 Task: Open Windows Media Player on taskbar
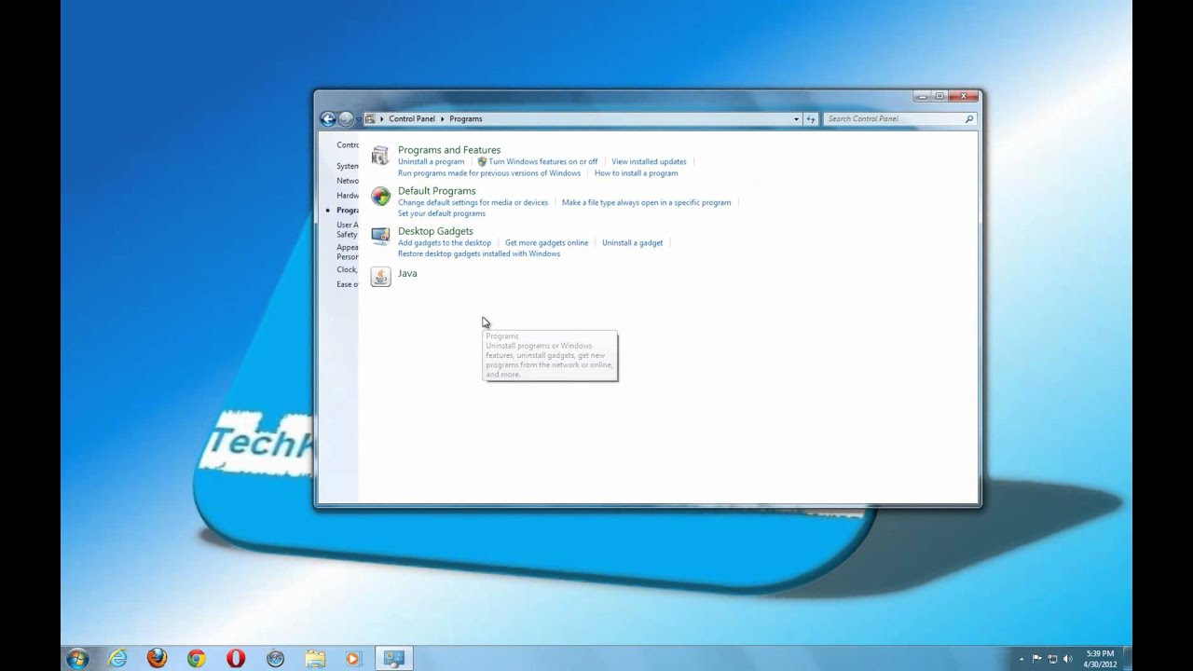coord(352,658)
